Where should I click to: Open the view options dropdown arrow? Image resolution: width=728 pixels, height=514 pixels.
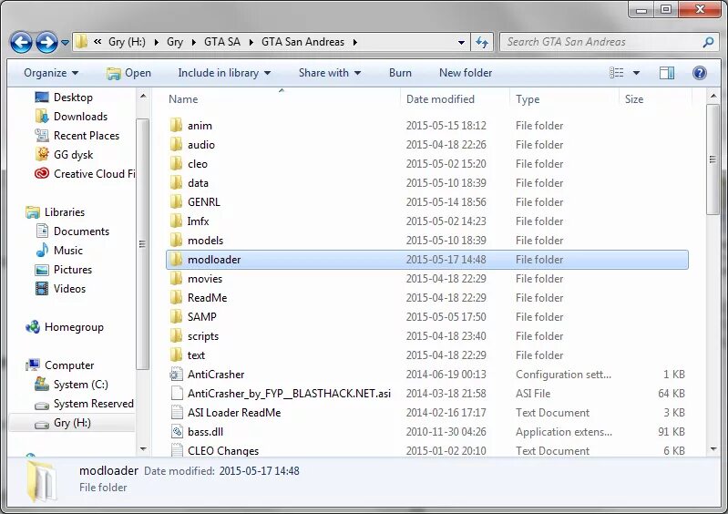point(637,73)
